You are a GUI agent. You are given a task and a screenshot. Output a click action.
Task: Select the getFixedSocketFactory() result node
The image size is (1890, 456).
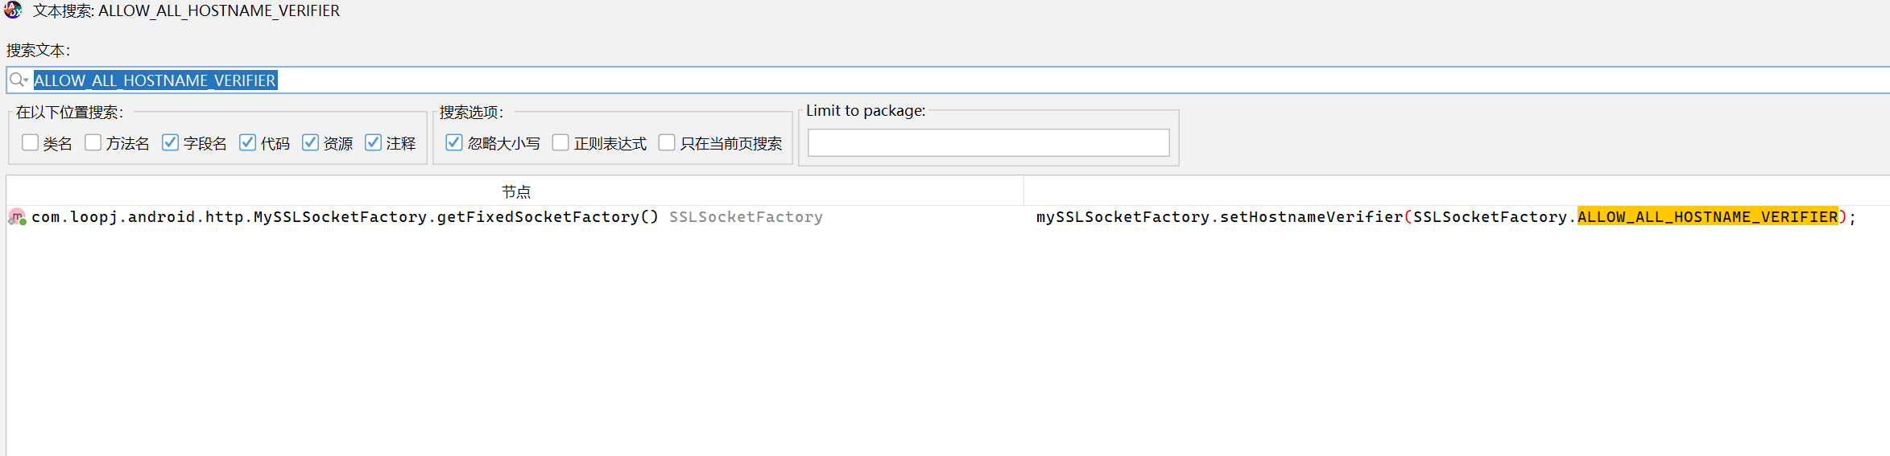click(x=345, y=217)
